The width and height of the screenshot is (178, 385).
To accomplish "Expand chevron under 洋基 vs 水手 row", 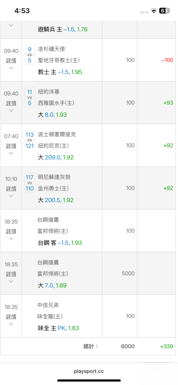I will click(x=11, y=110).
